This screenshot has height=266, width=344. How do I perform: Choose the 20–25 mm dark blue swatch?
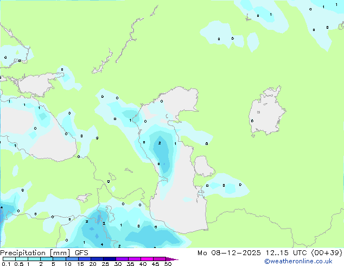click(97, 259)
